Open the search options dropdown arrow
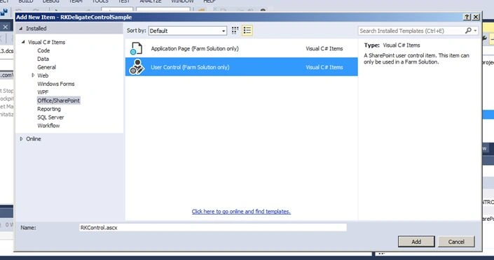The height and width of the screenshot is (260, 494). (x=475, y=31)
